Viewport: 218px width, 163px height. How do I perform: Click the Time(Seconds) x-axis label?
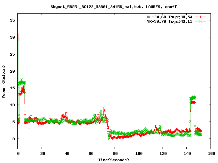click(113, 160)
